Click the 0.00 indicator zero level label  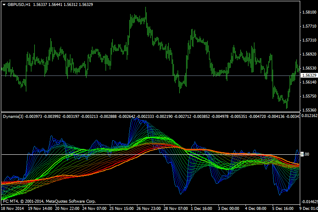(x=305, y=154)
